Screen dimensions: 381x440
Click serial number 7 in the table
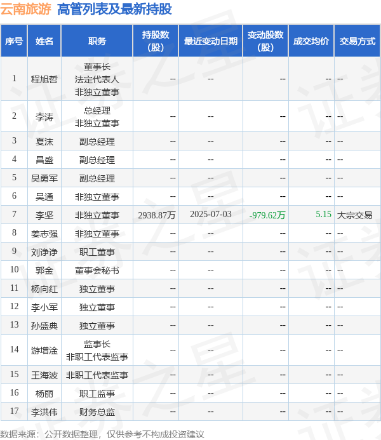14,215
